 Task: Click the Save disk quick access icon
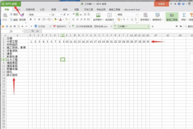tap(7, 26)
